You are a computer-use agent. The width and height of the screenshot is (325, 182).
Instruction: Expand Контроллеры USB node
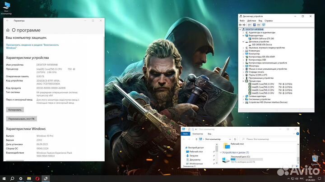coord(243,60)
